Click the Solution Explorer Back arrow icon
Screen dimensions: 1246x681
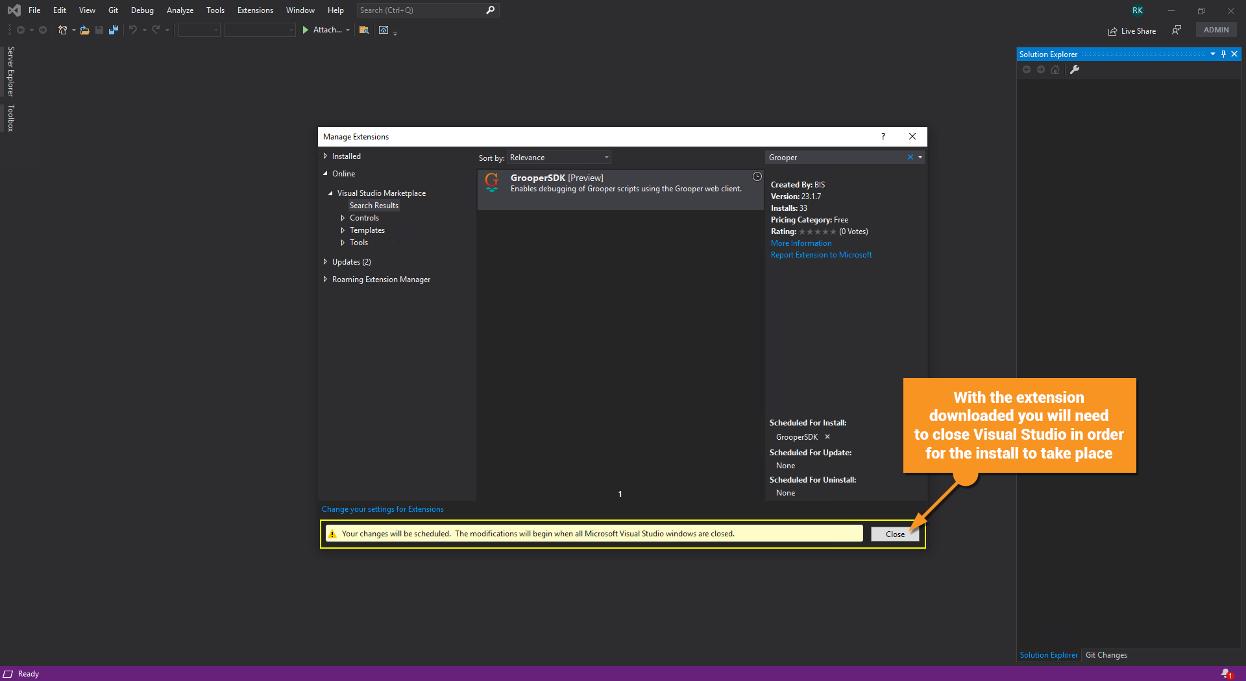pos(1027,69)
